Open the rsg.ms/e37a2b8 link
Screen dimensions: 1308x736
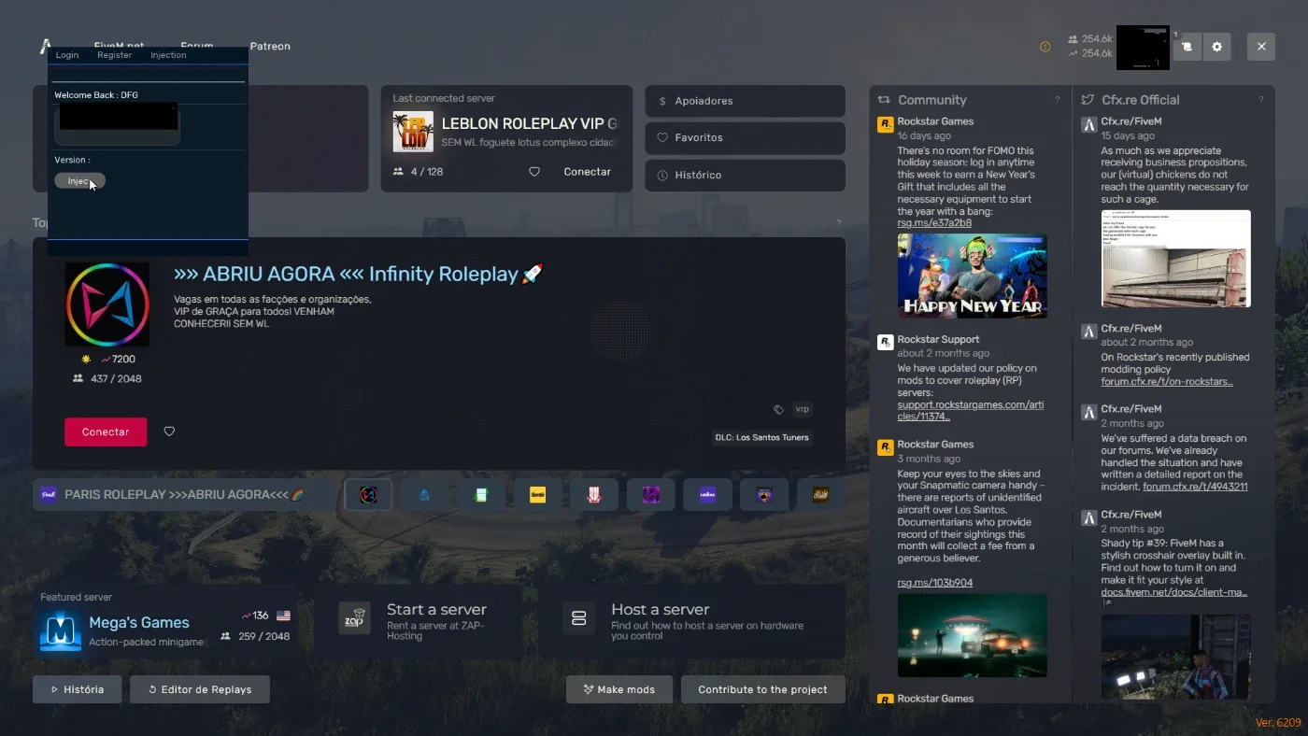(x=934, y=223)
